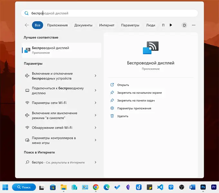The width and height of the screenshot is (219, 193).
Task: Click game controller icon beside Параметры контроллеров
Action: (27, 140)
